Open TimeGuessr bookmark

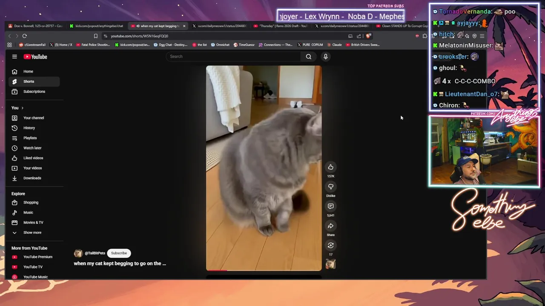coord(244,45)
